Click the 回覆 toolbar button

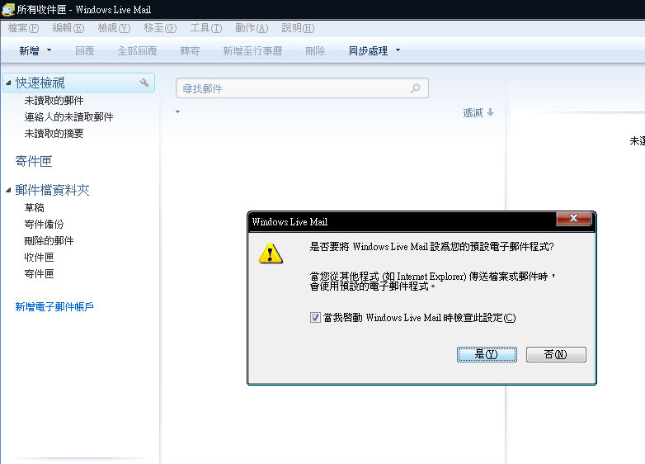(x=85, y=50)
